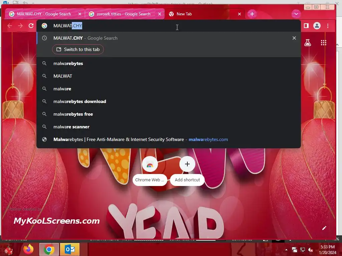Open a new tab with plus button
The width and height of the screenshot is (342, 256).
tap(252, 14)
